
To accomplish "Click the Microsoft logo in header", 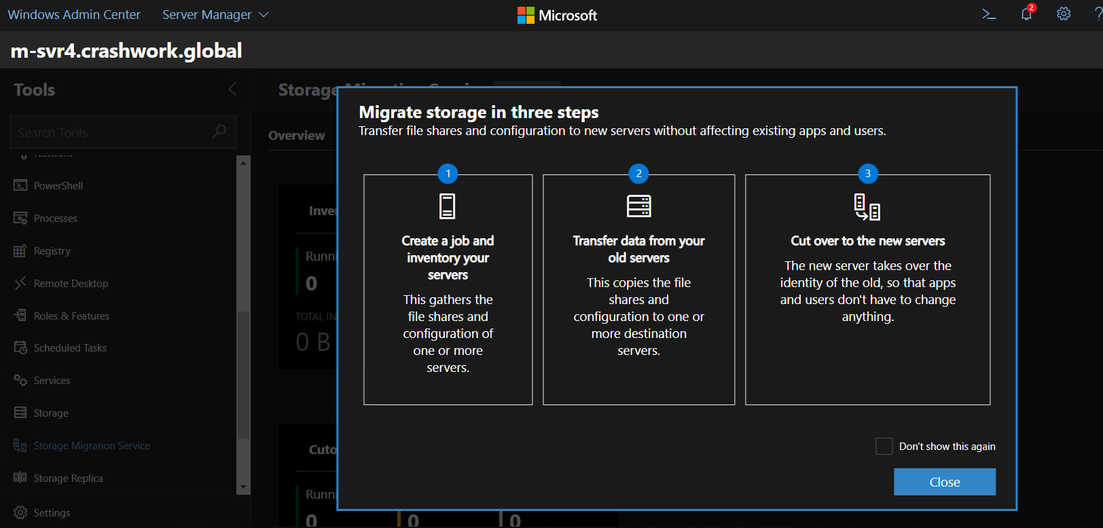I will click(x=557, y=15).
